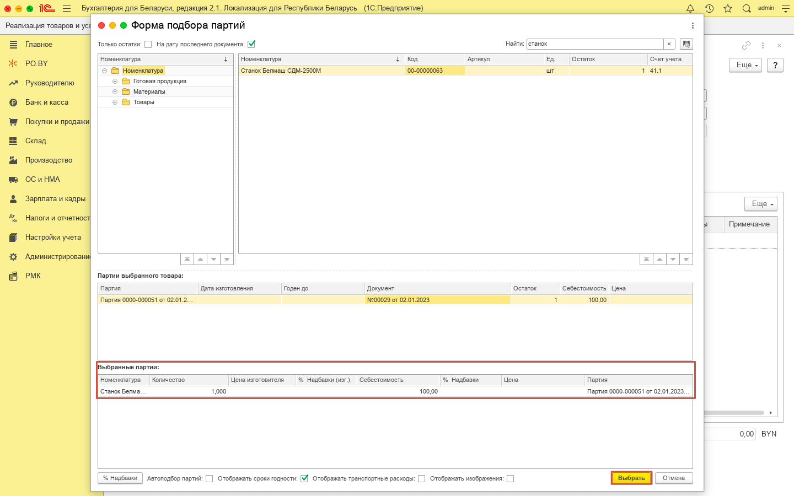Expand the 'Товары' tree folder
The width and height of the screenshot is (794, 496).
coord(115,103)
